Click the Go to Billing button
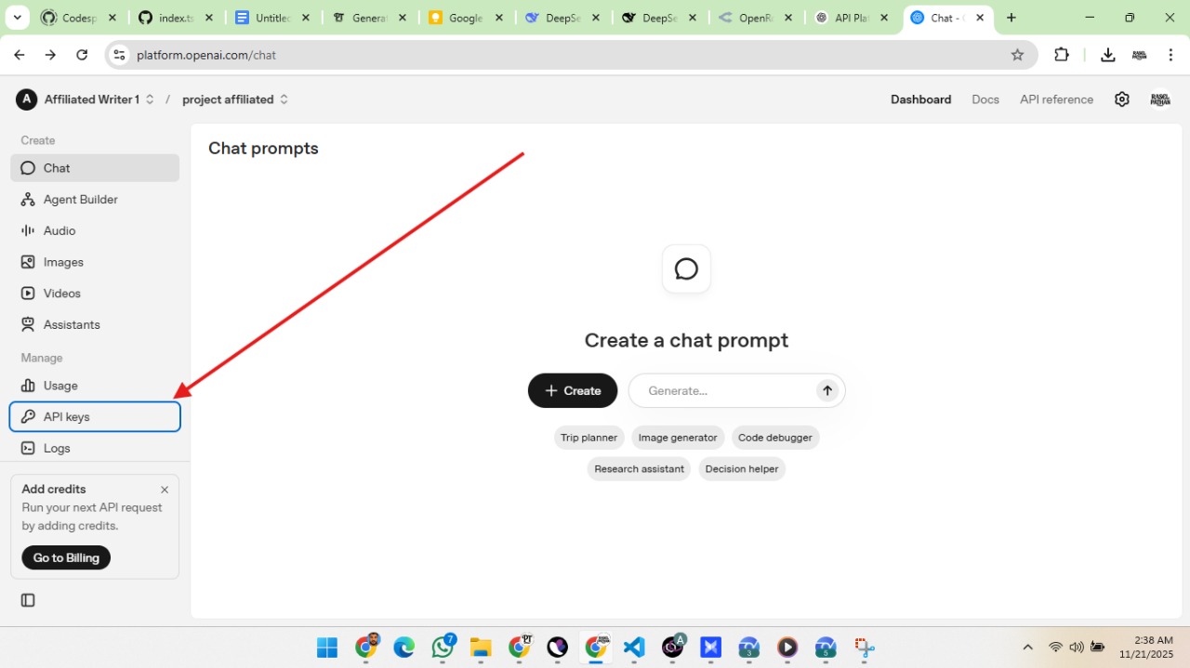This screenshot has width=1190, height=668. (x=65, y=557)
